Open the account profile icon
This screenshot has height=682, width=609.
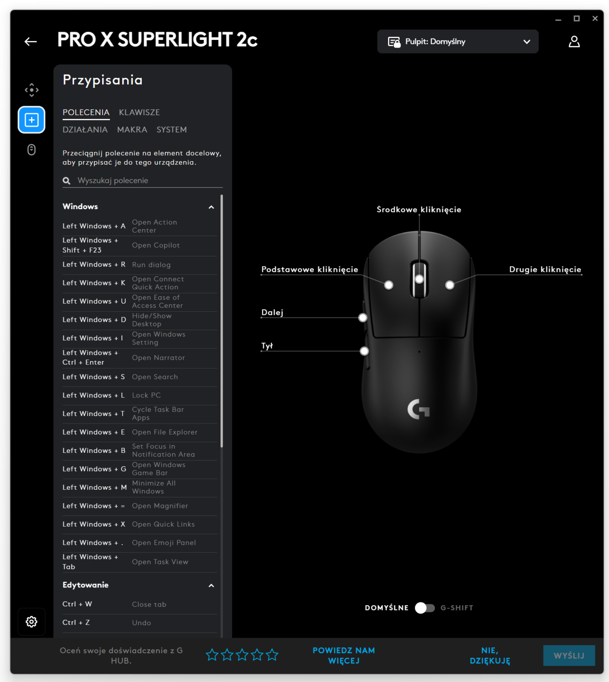(x=574, y=41)
